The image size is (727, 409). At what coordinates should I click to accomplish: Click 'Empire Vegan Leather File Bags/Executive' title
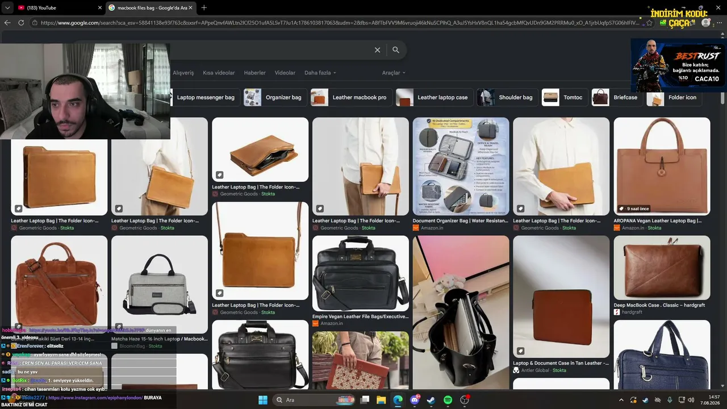click(x=361, y=316)
